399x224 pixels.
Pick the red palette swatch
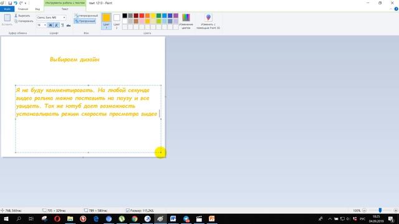pyautogui.click(x=142, y=16)
